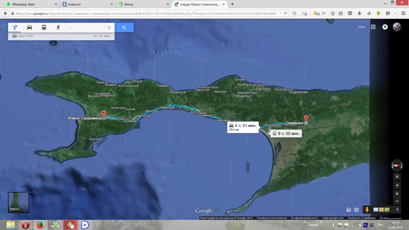
Task: Select the Google Maps directions tab
Action: point(199,4)
